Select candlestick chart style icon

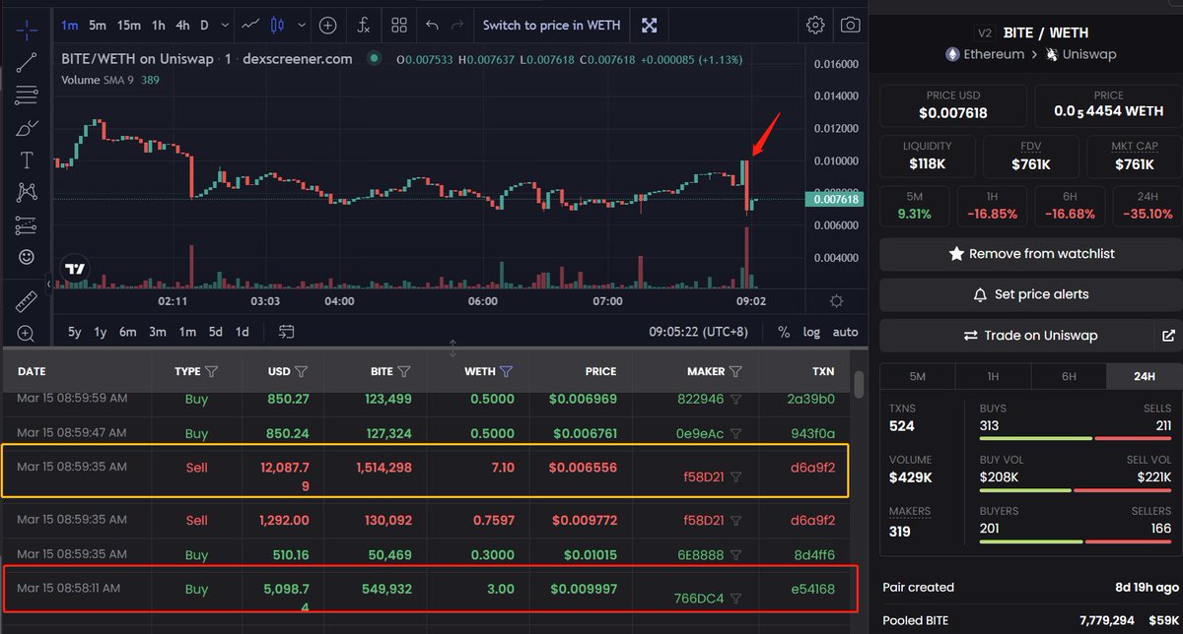[x=277, y=25]
